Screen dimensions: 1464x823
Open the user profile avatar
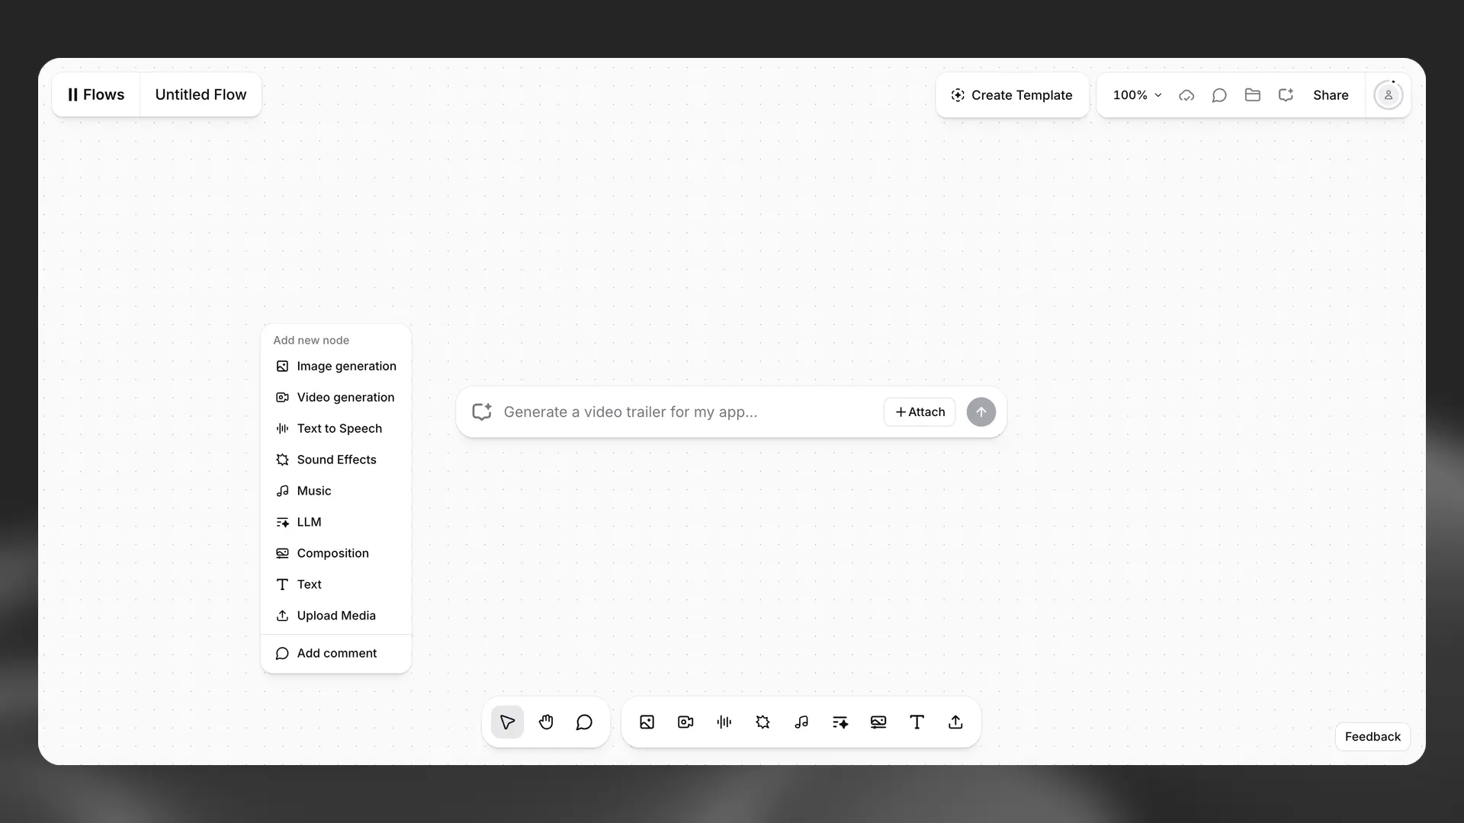pos(1388,95)
